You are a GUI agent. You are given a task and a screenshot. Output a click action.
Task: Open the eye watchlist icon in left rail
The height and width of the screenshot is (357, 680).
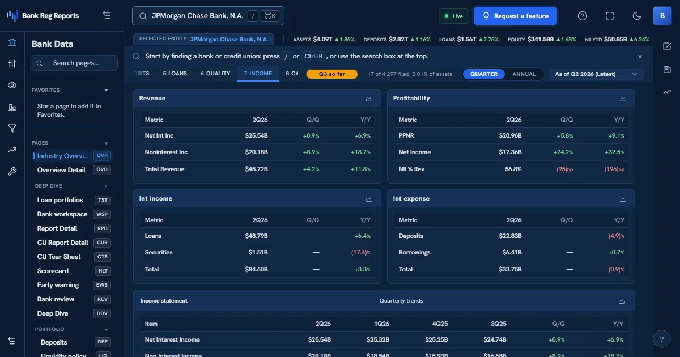tap(12, 86)
